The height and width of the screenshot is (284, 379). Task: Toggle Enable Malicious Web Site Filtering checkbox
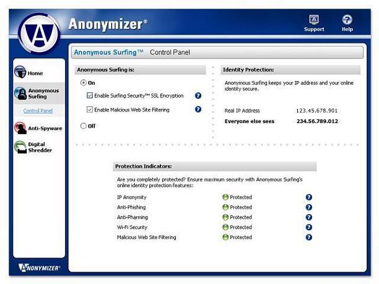90,110
